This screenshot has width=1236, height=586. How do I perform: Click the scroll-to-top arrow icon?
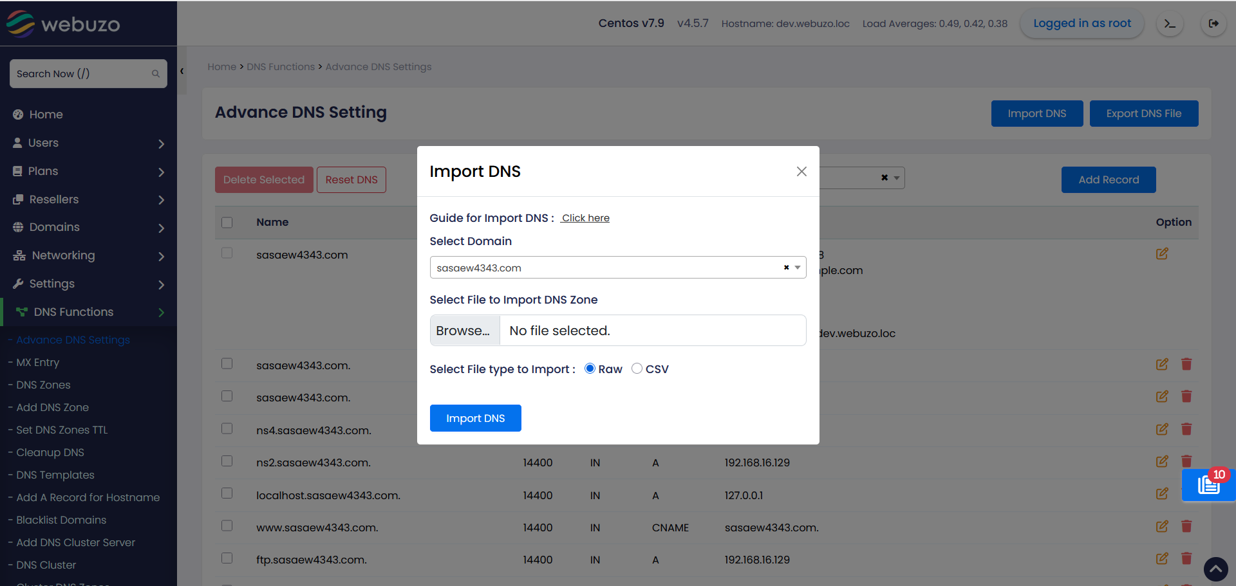pos(1215,569)
